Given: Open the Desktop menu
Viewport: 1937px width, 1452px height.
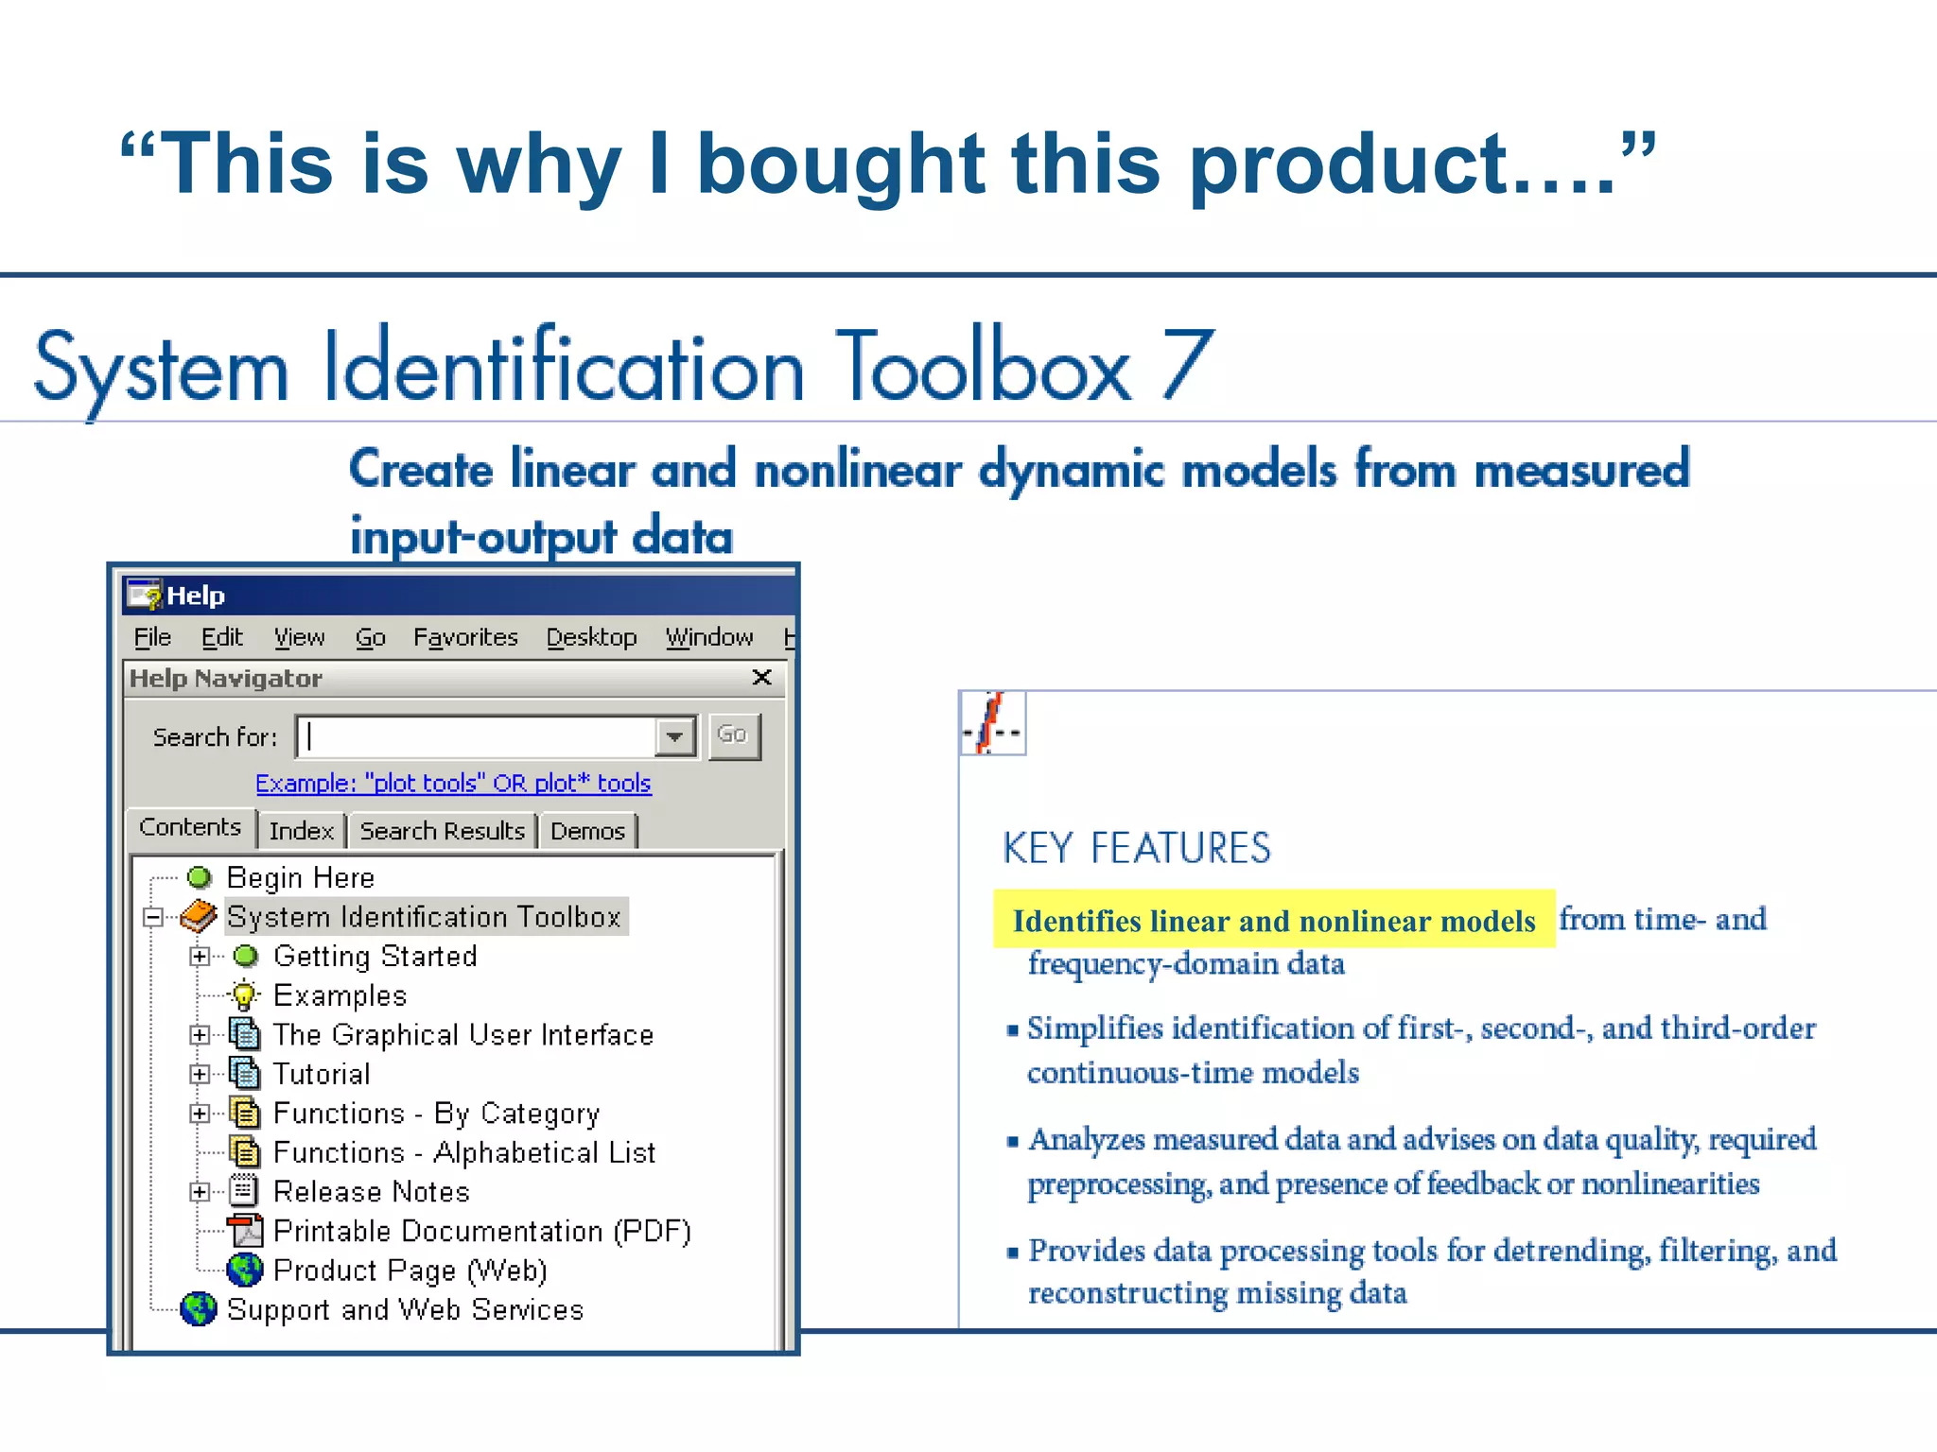Looking at the screenshot, I should [591, 637].
